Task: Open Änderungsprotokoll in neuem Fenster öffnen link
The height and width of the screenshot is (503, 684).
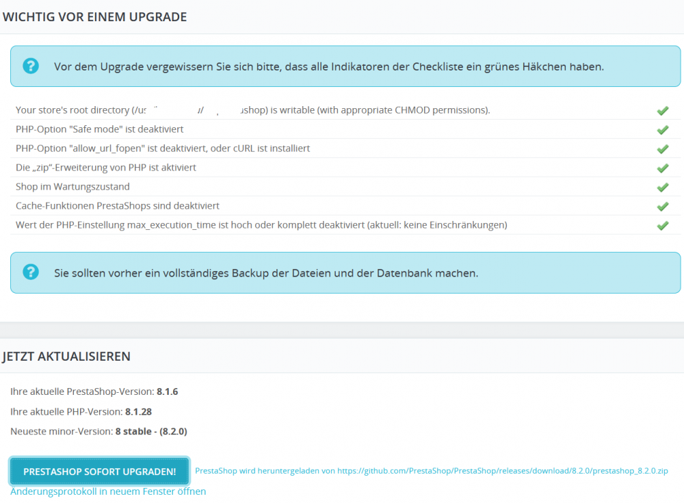Action: click(x=108, y=491)
